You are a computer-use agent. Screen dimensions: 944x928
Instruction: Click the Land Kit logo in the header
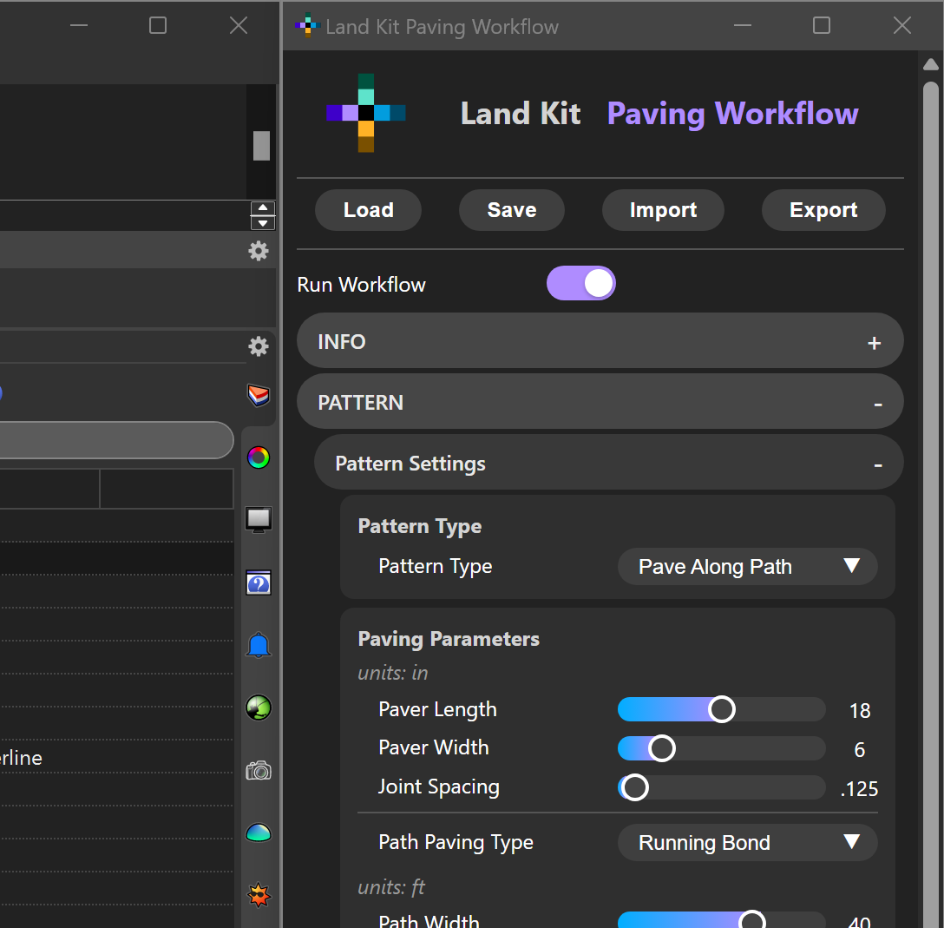(x=366, y=113)
